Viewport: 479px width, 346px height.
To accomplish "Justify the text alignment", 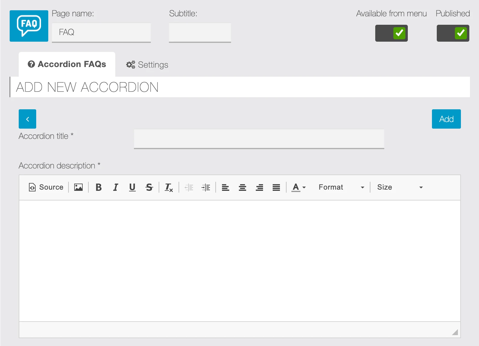I will coord(276,187).
